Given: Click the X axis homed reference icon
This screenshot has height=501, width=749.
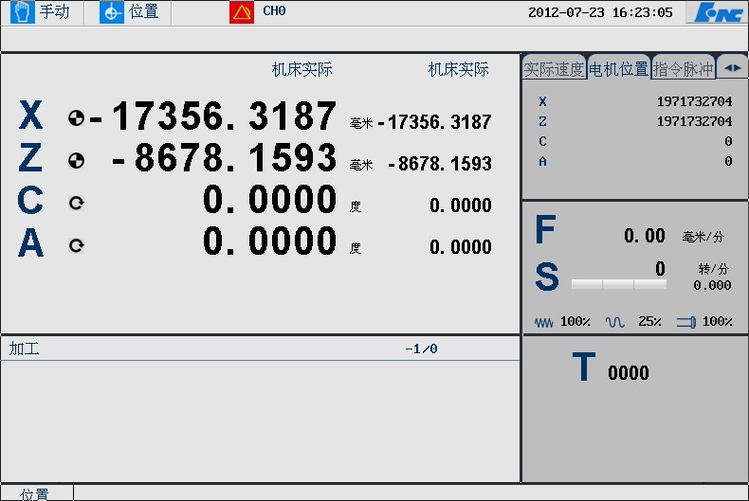Looking at the screenshot, I should pyautogui.click(x=76, y=119).
